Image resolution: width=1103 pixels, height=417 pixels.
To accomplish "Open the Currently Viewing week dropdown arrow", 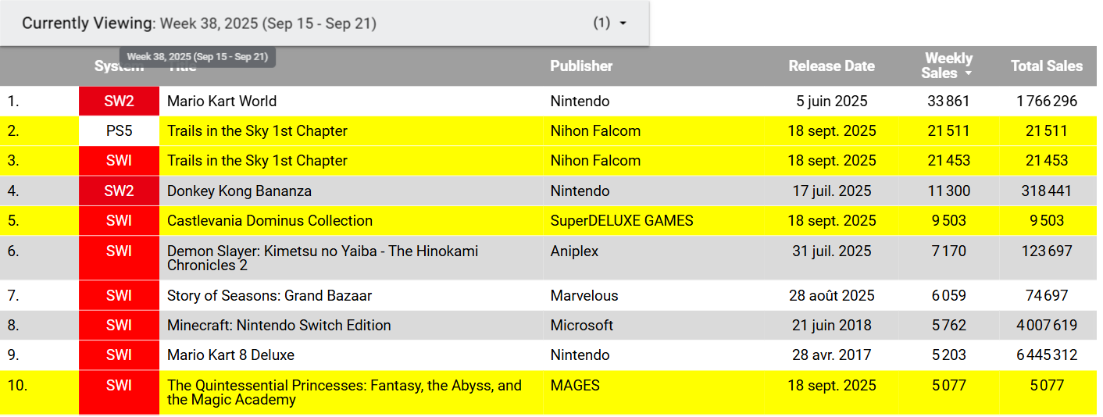I will pos(623,23).
